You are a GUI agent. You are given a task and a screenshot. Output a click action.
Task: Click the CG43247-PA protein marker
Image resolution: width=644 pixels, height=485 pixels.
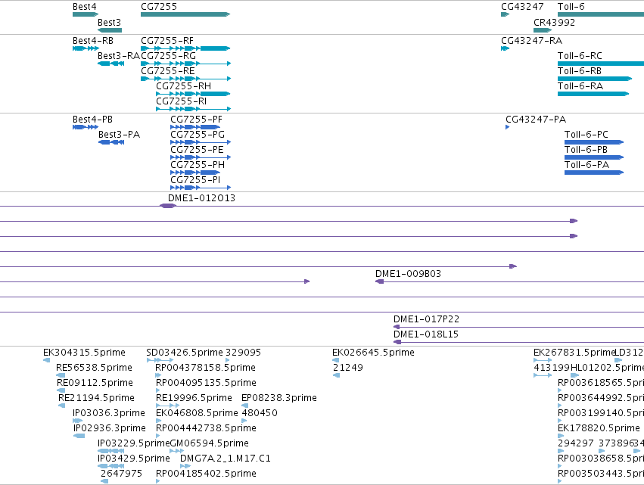coord(508,127)
